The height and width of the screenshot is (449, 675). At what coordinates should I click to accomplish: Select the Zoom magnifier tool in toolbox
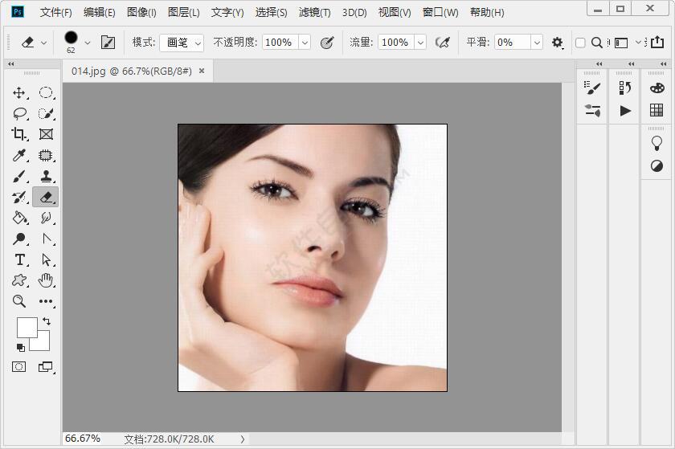(19, 301)
